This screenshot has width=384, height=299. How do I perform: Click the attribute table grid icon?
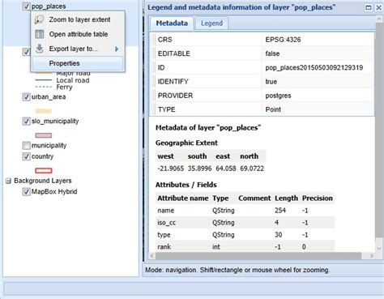click(x=40, y=34)
